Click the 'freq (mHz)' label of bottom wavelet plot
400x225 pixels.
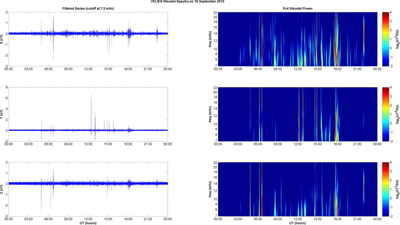pos(210,189)
